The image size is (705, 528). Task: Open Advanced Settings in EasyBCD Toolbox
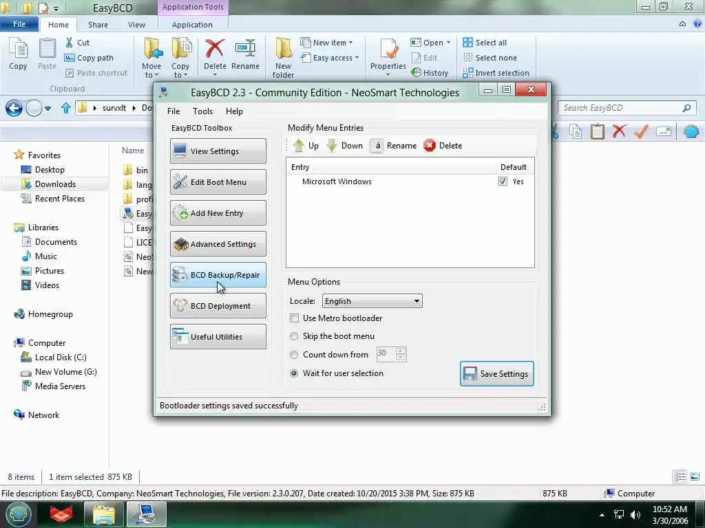click(x=218, y=244)
